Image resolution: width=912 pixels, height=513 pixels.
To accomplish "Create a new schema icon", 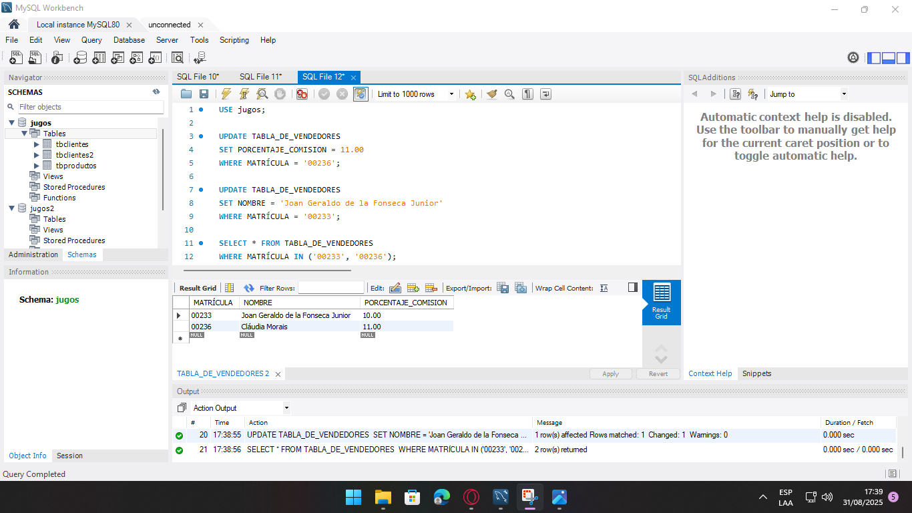I will (80, 58).
